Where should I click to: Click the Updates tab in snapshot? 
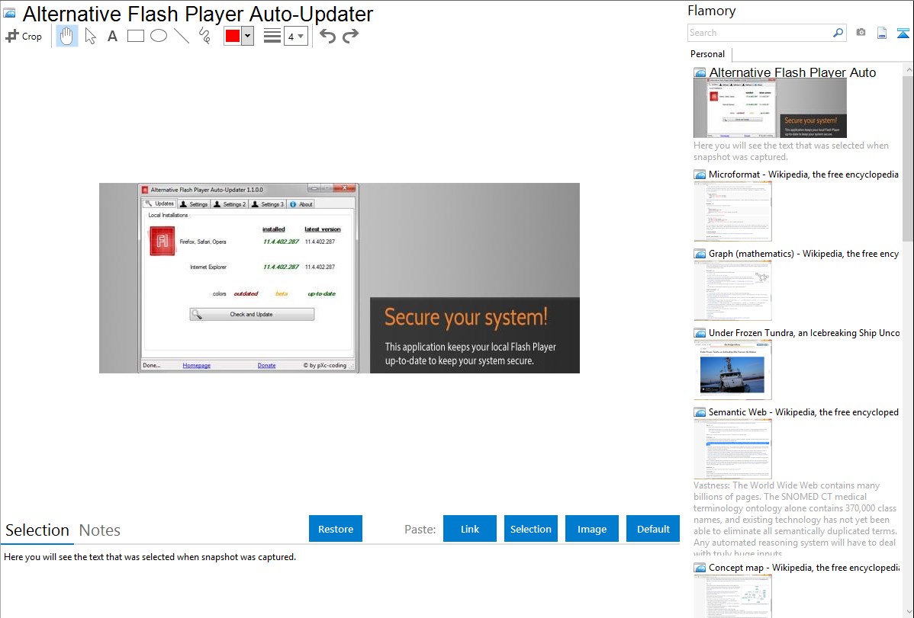[159, 204]
